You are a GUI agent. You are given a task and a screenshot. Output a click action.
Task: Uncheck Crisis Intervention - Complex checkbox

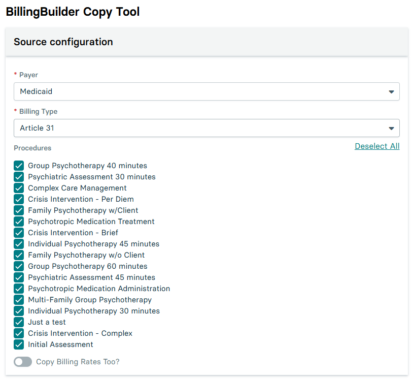click(x=19, y=333)
